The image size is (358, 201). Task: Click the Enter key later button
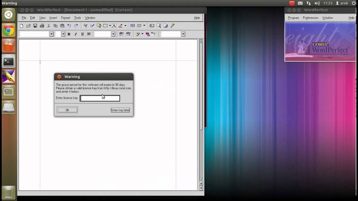[120, 110]
